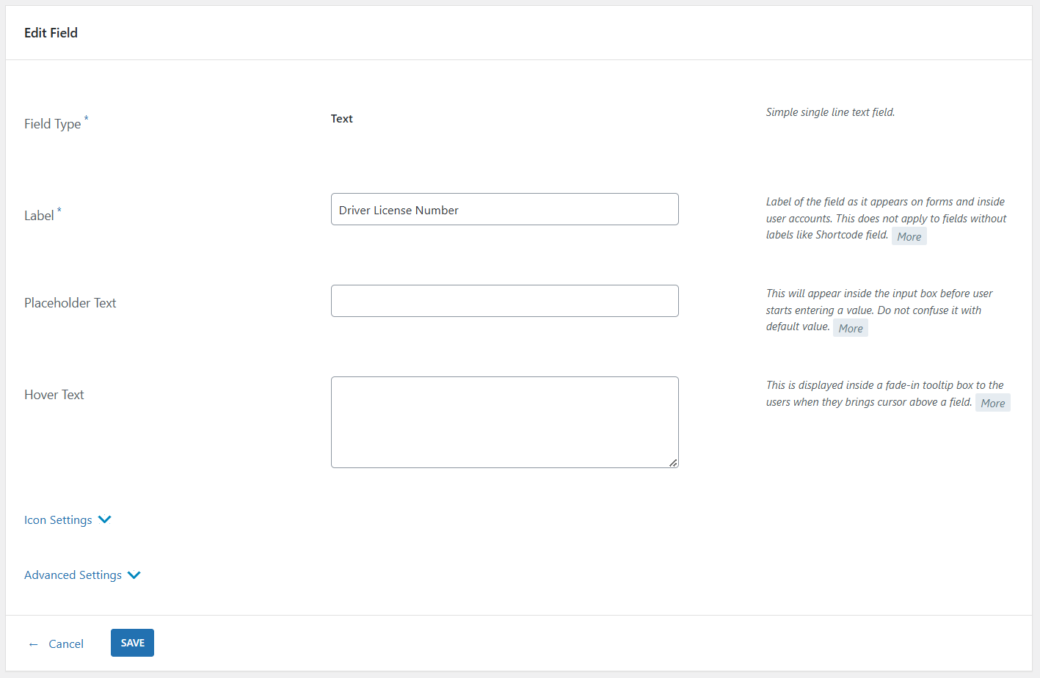1040x678 pixels.
Task: Click the Hover Text textarea resize handle
Action: [673, 462]
